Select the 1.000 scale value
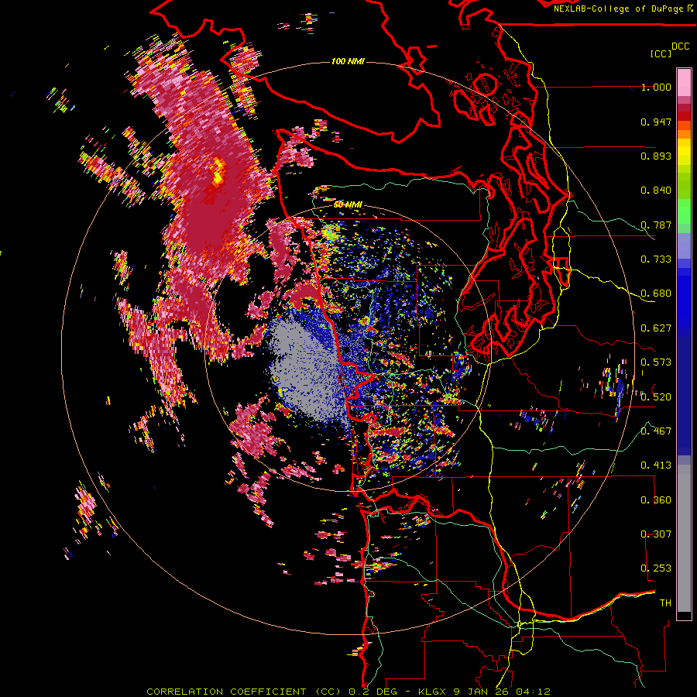Image resolution: width=697 pixels, height=697 pixels. tap(656, 87)
